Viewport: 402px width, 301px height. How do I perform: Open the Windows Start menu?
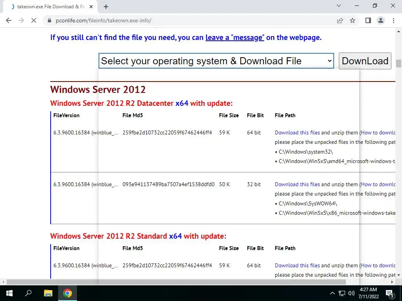9,293
